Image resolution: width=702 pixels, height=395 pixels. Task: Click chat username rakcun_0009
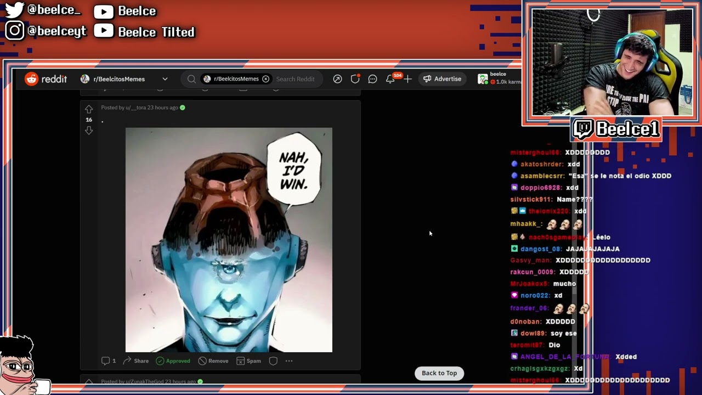pyautogui.click(x=532, y=272)
